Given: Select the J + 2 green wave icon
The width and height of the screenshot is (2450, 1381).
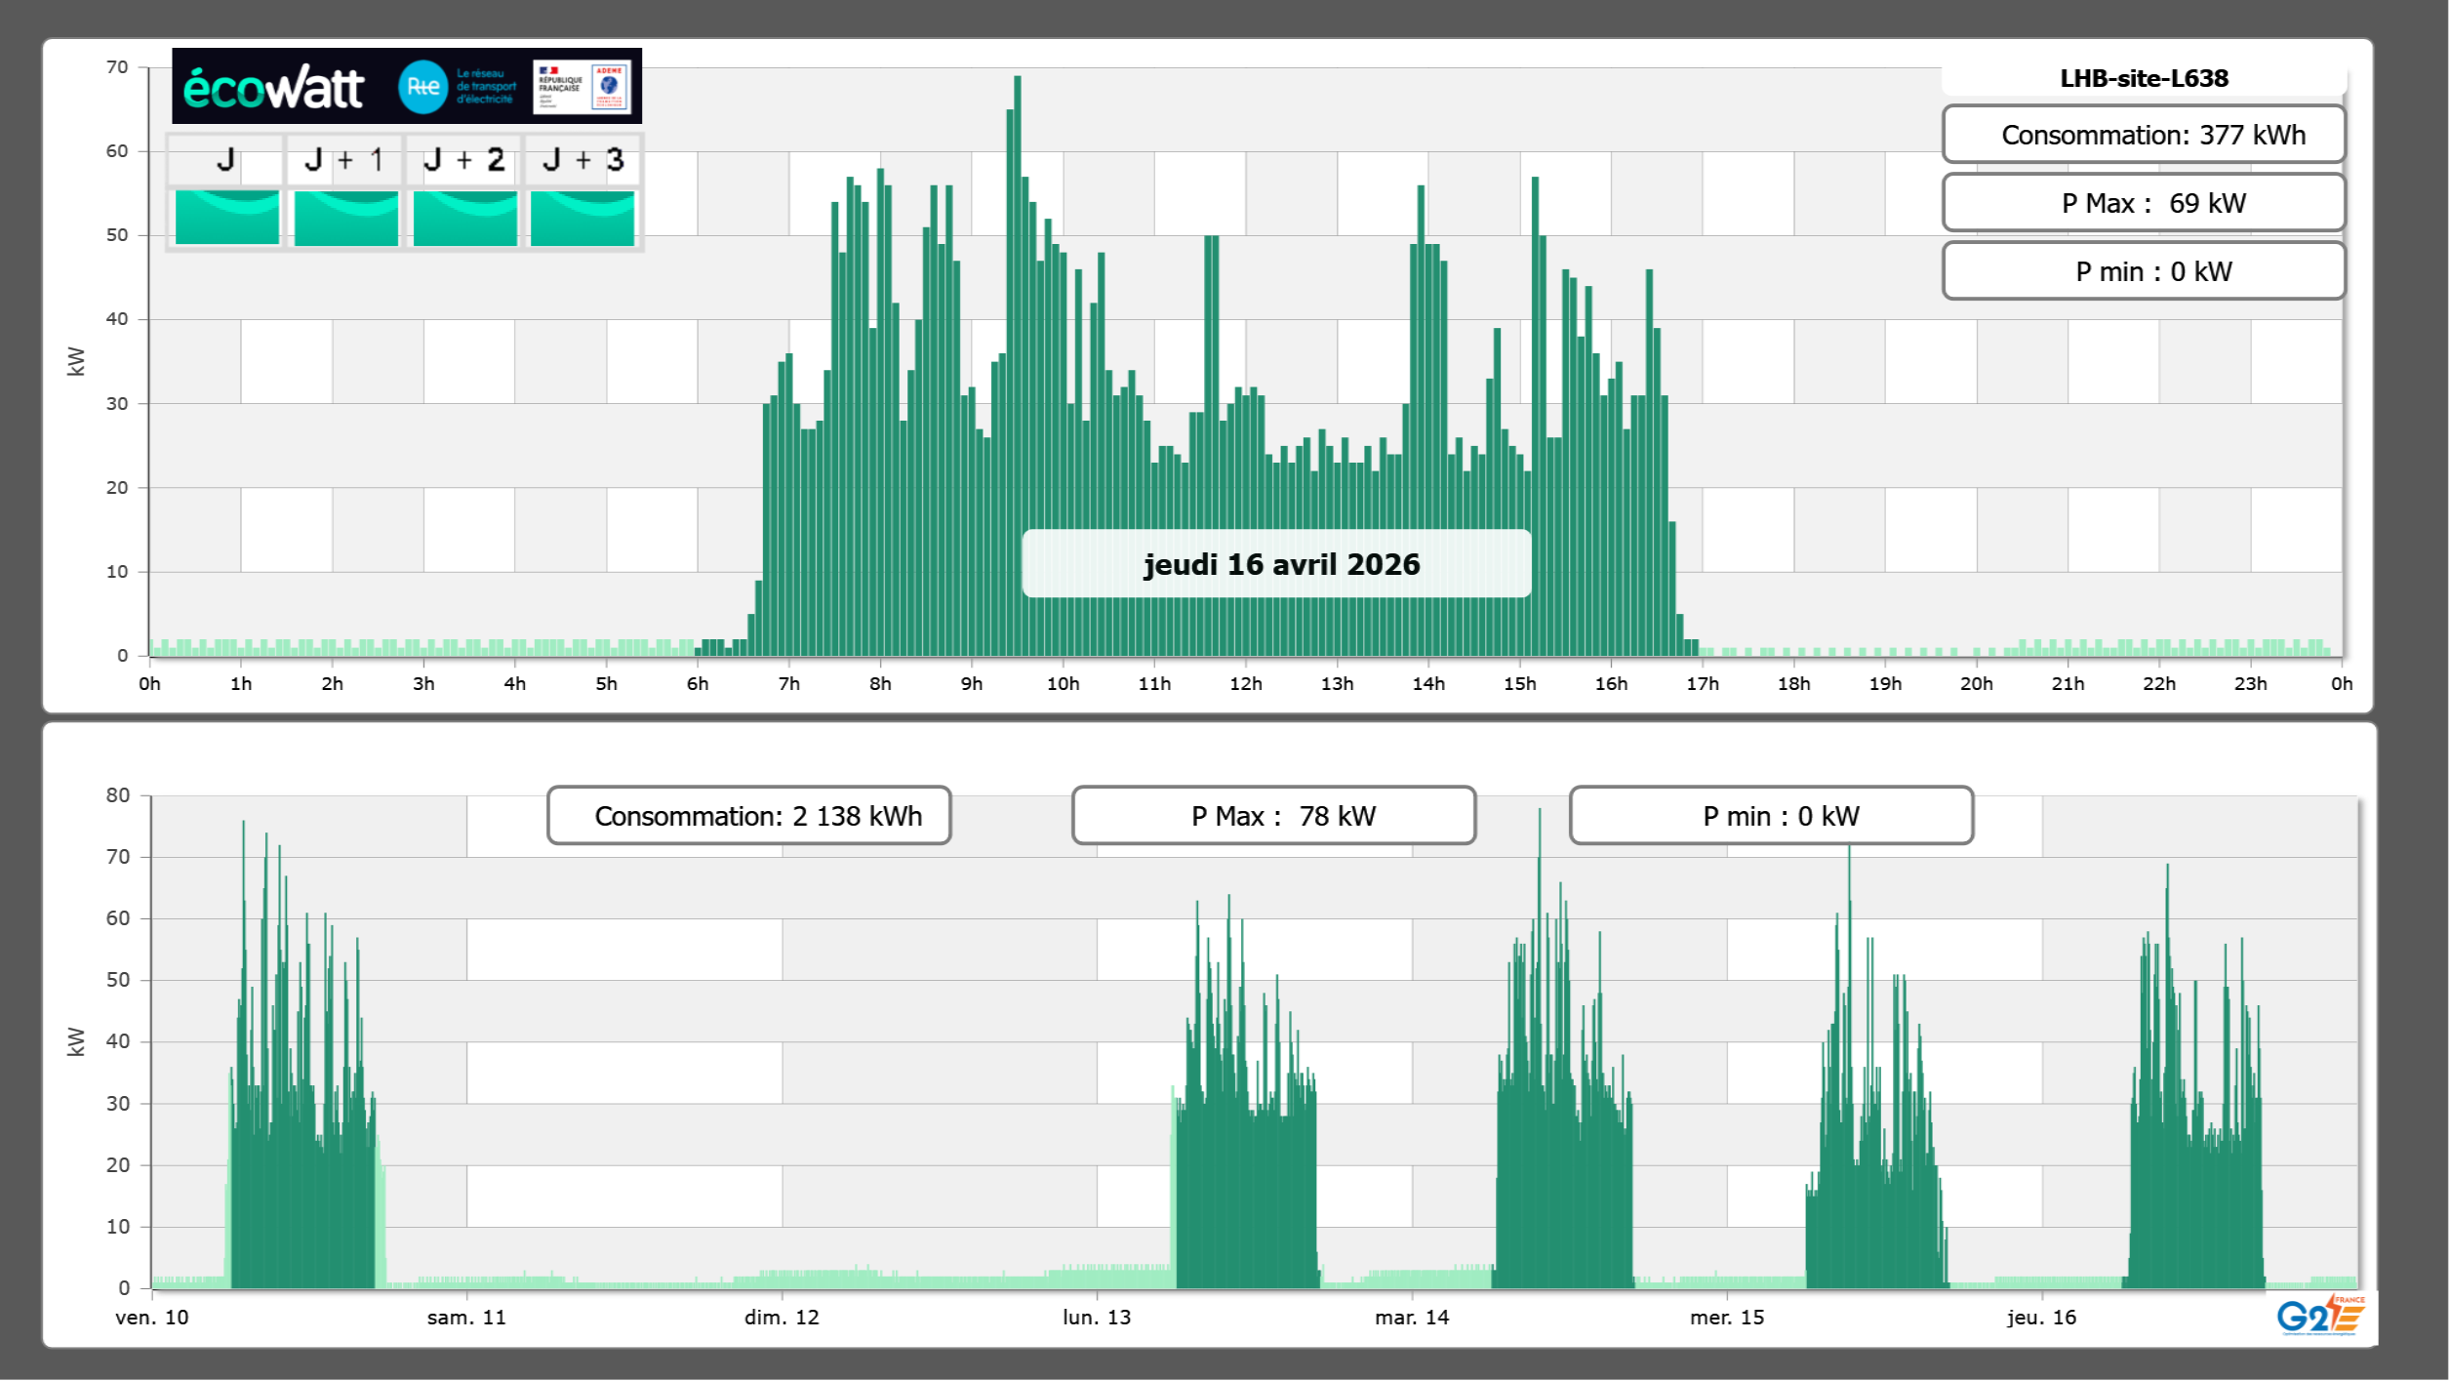Looking at the screenshot, I should point(464,218).
